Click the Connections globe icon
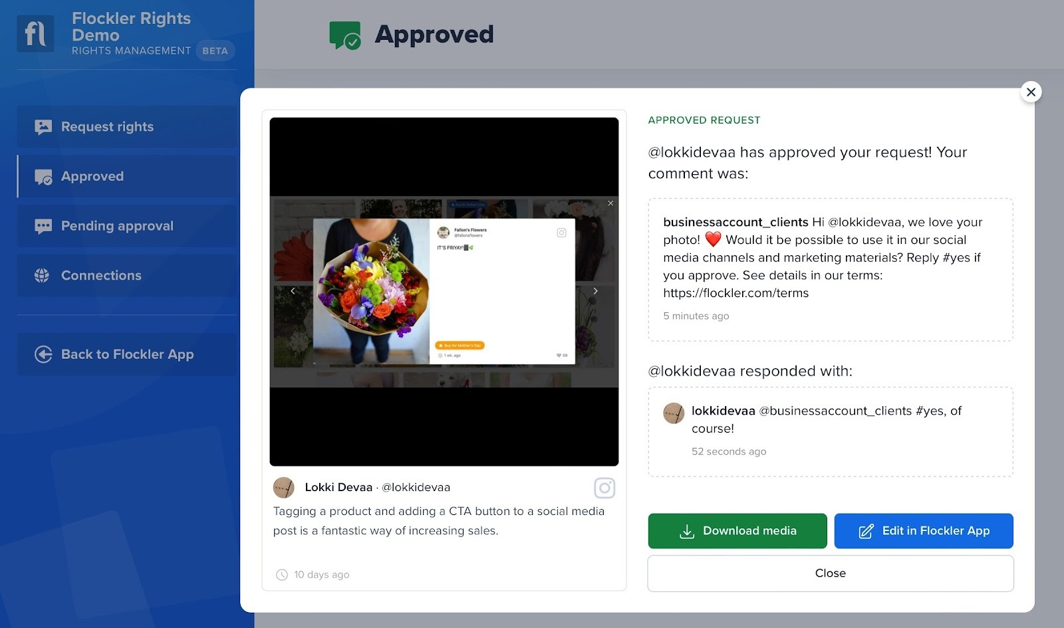This screenshot has height=628, width=1064. tap(42, 275)
